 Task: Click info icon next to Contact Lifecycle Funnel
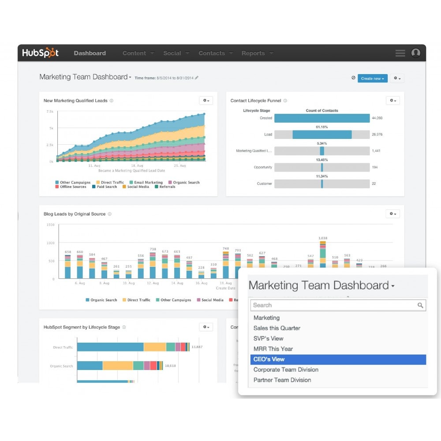click(285, 101)
